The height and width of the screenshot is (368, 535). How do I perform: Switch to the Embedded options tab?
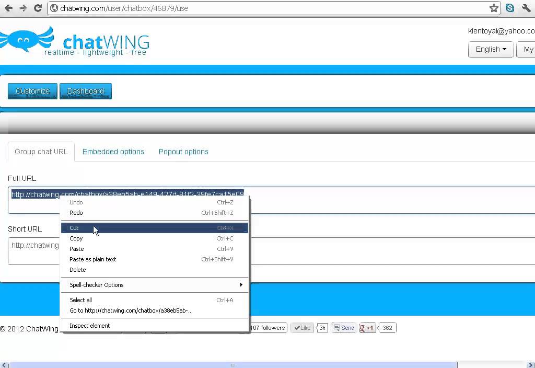point(113,152)
